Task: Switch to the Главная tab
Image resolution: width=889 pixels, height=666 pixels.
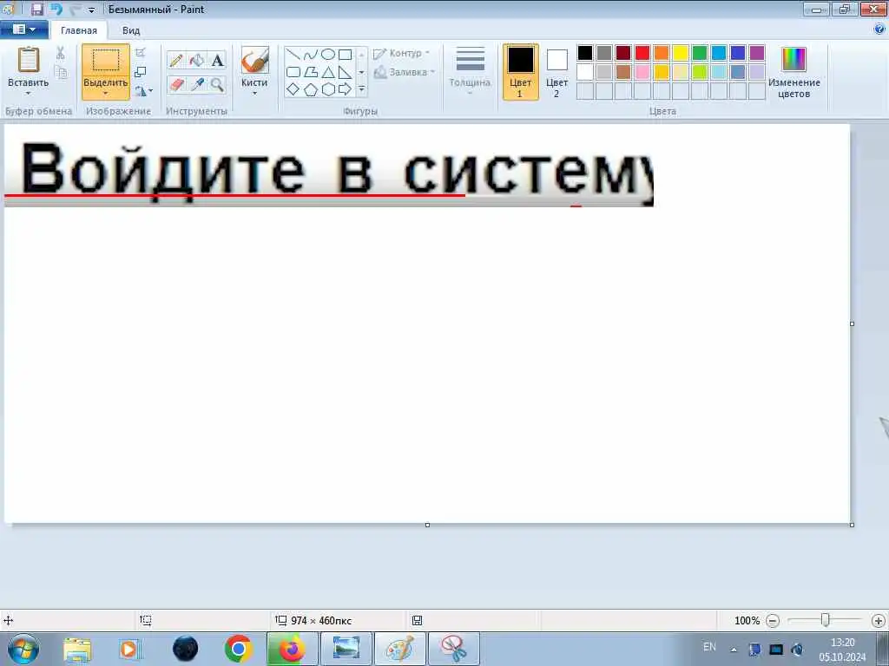Action: click(79, 30)
